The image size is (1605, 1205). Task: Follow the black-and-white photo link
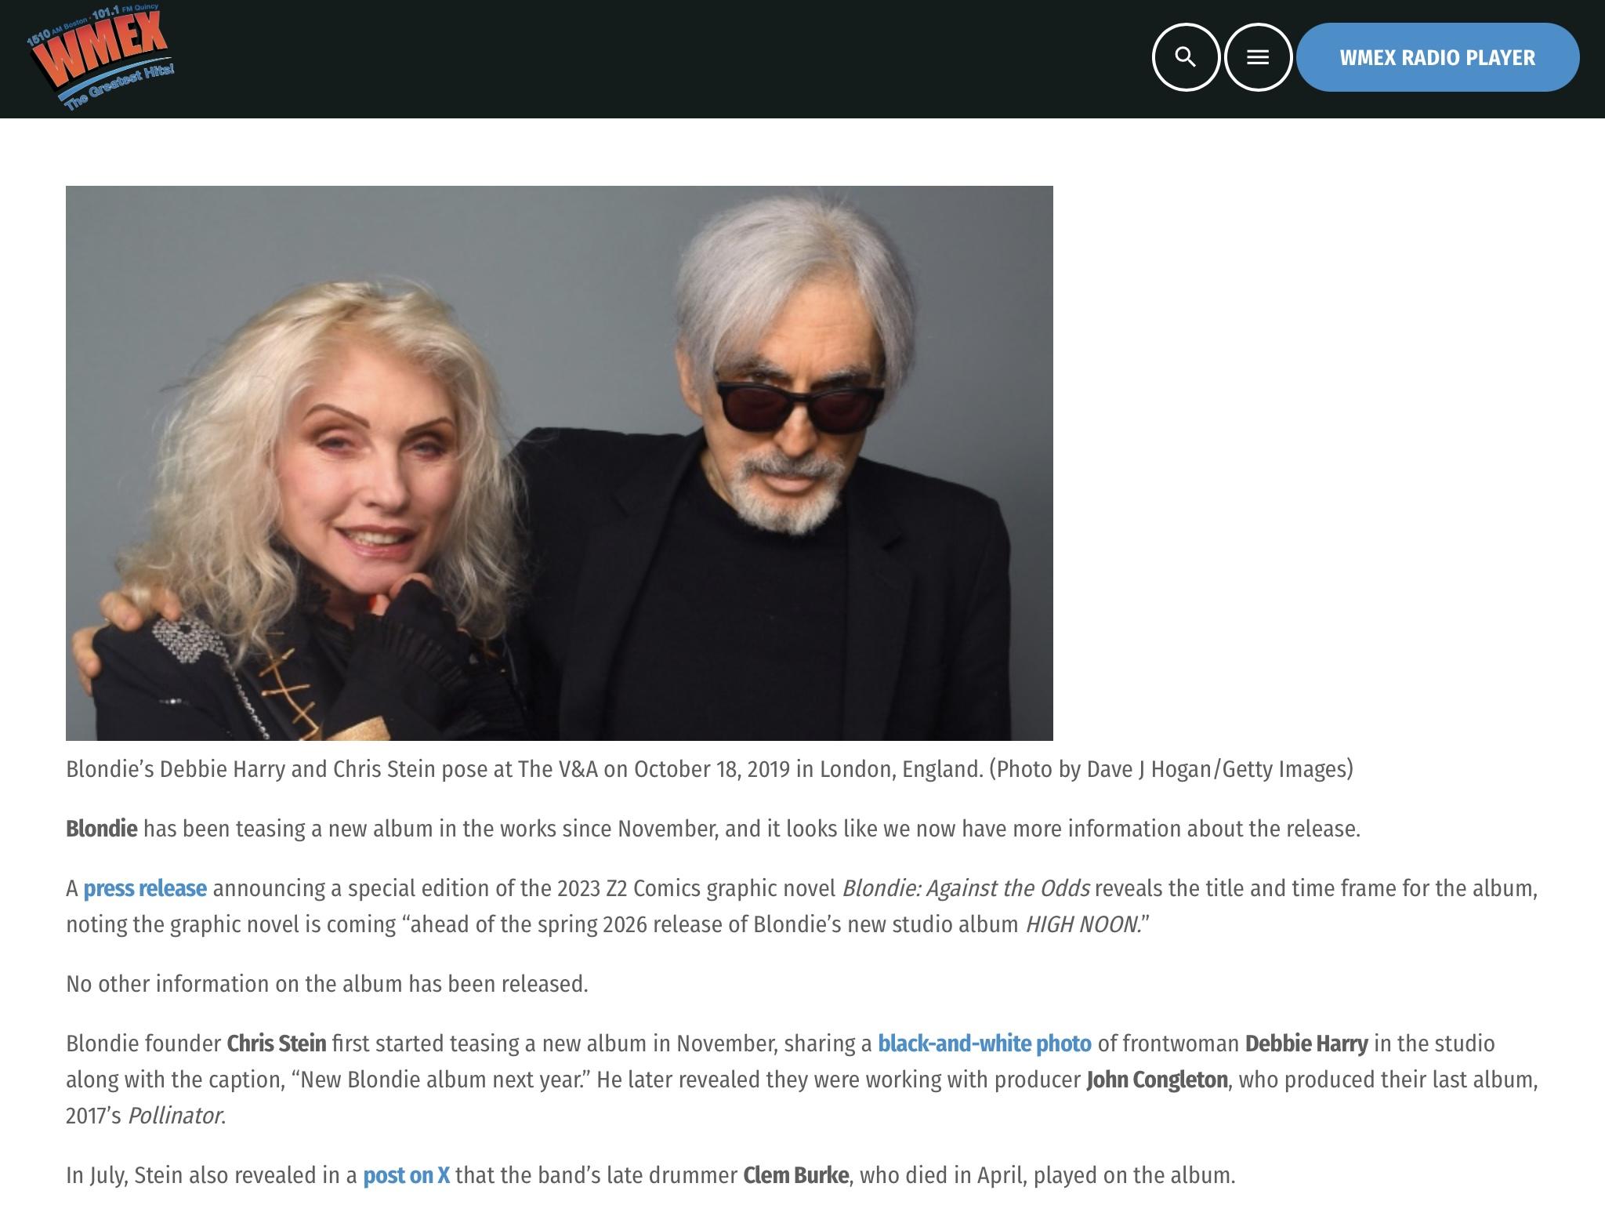pyautogui.click(x=984, y=1043)
